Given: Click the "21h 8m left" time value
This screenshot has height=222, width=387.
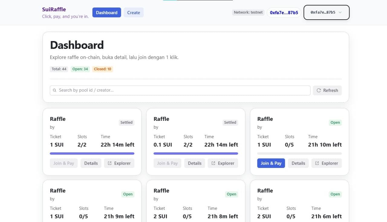Looking at the screenshot, I should (x=223, y=216).
